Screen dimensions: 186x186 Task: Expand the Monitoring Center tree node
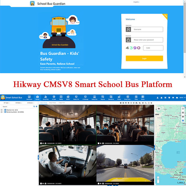(1, 112)
